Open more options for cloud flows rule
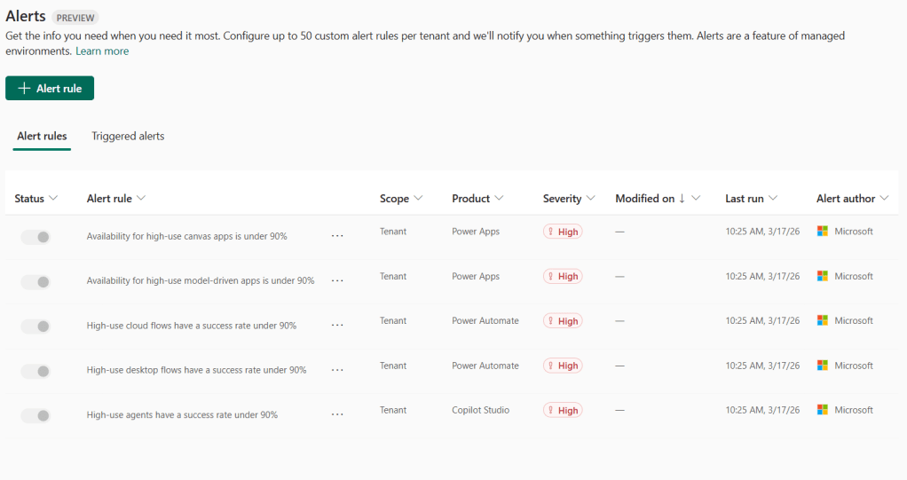907x480 pixels. (x=337, y=326)
